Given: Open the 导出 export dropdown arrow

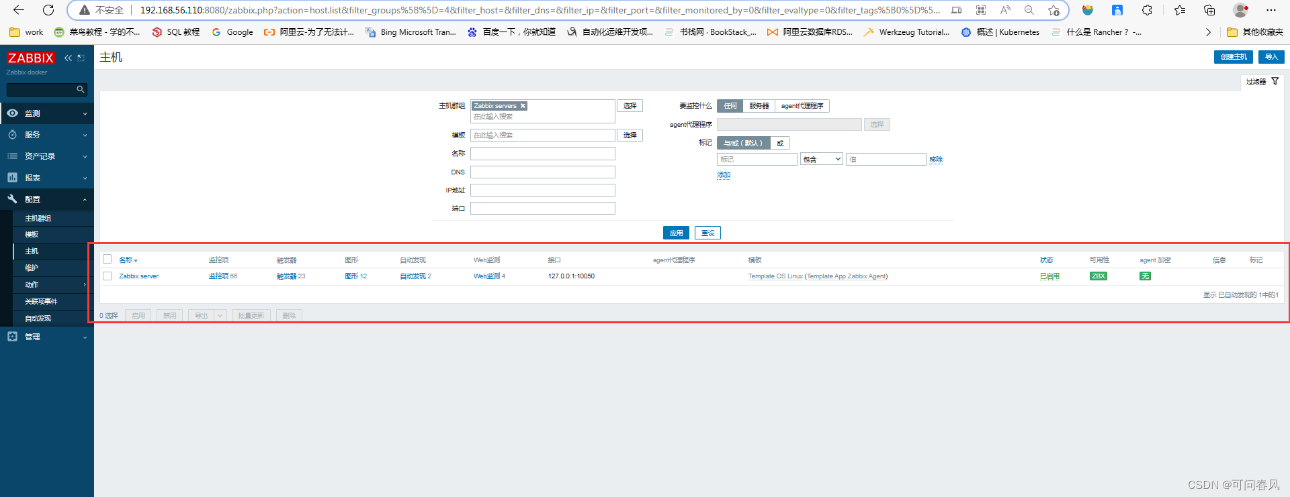Looking at the screenshot, I should click(x=220, y=315).
